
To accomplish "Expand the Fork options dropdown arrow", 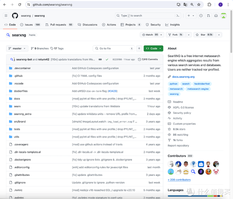I will (x=189, y=35).
